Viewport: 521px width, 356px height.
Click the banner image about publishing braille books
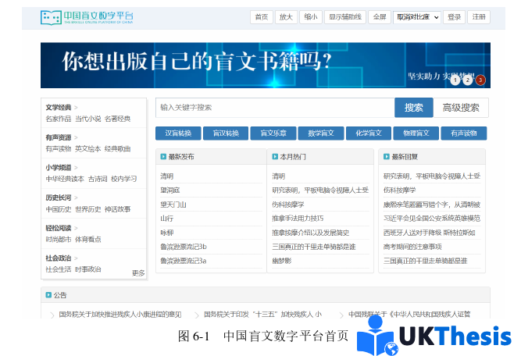point(266,66)
